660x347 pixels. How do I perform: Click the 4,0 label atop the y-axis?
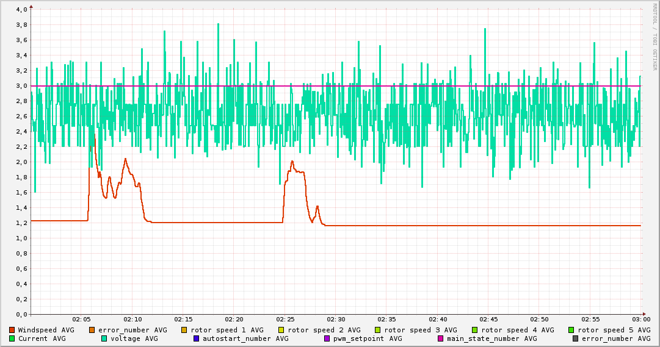pos(21,10)
